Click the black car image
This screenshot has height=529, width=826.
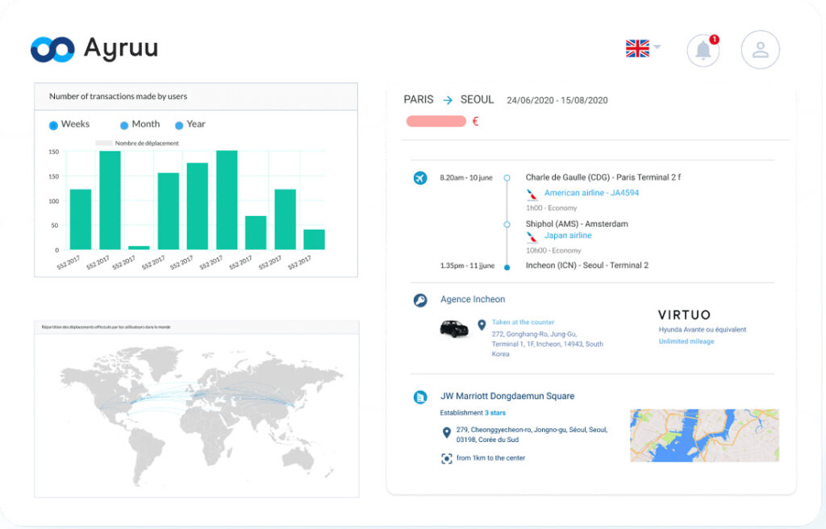tap(454, 328)
